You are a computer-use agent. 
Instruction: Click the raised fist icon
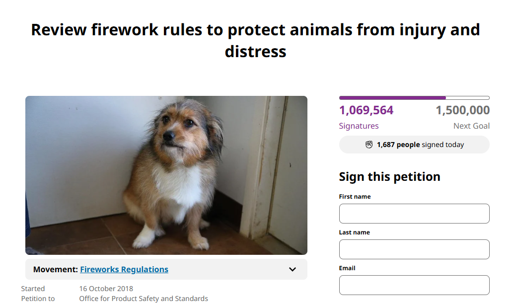tap(369, 145)
